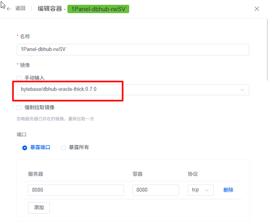Click the 编辑容器 title text
Screen dimensions: 268x222
point(50,8)
